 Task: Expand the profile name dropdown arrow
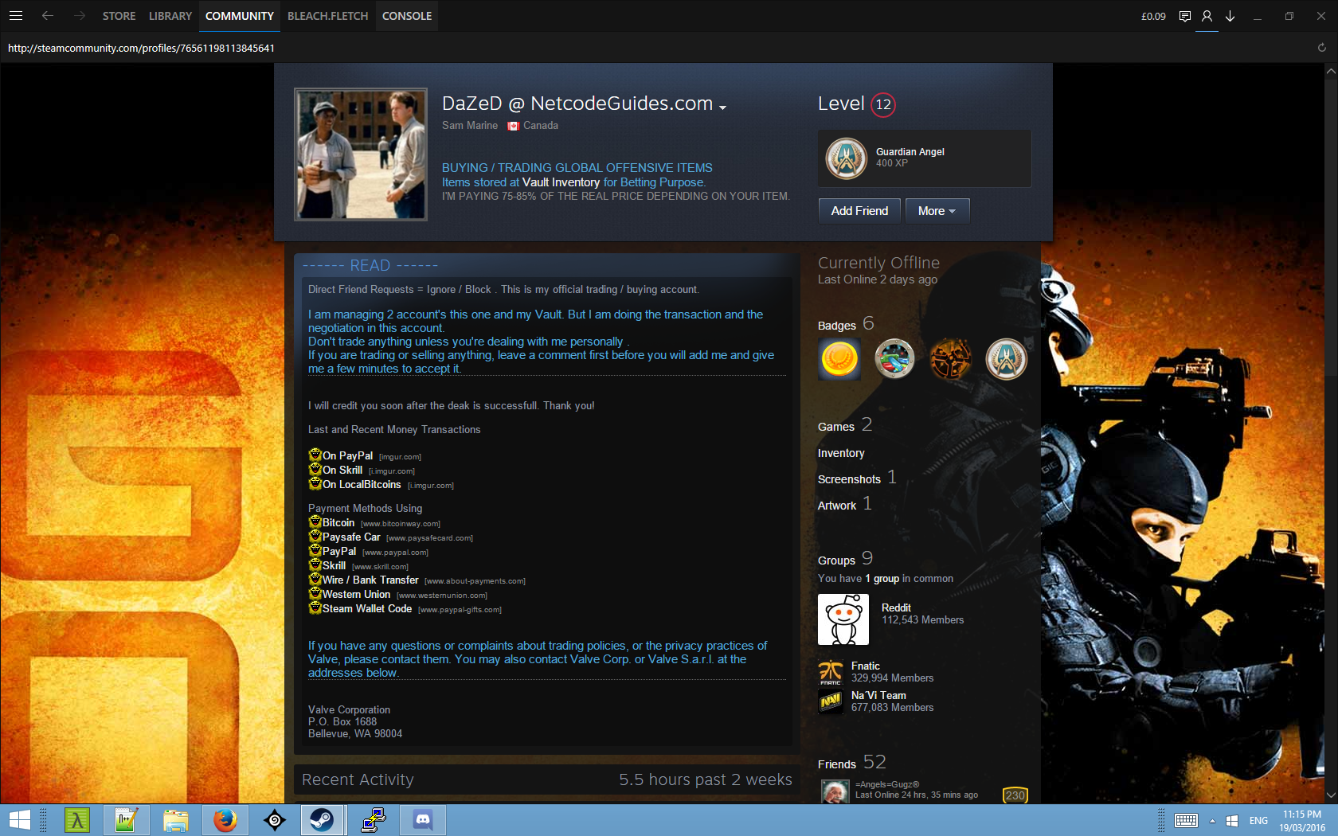click(x=722, y=107)
